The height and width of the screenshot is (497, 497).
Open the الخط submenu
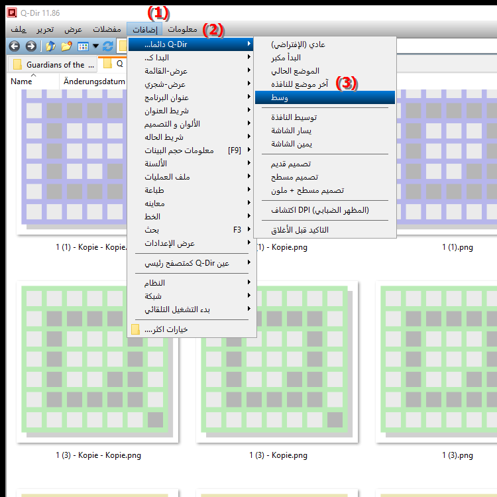191,217
